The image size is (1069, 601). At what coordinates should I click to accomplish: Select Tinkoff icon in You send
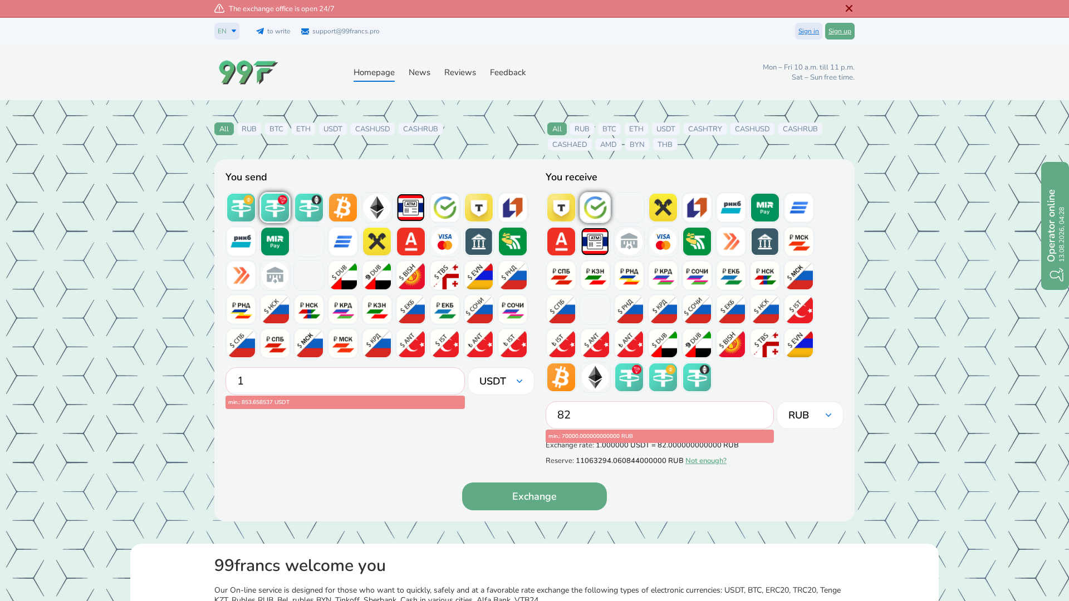479,208
